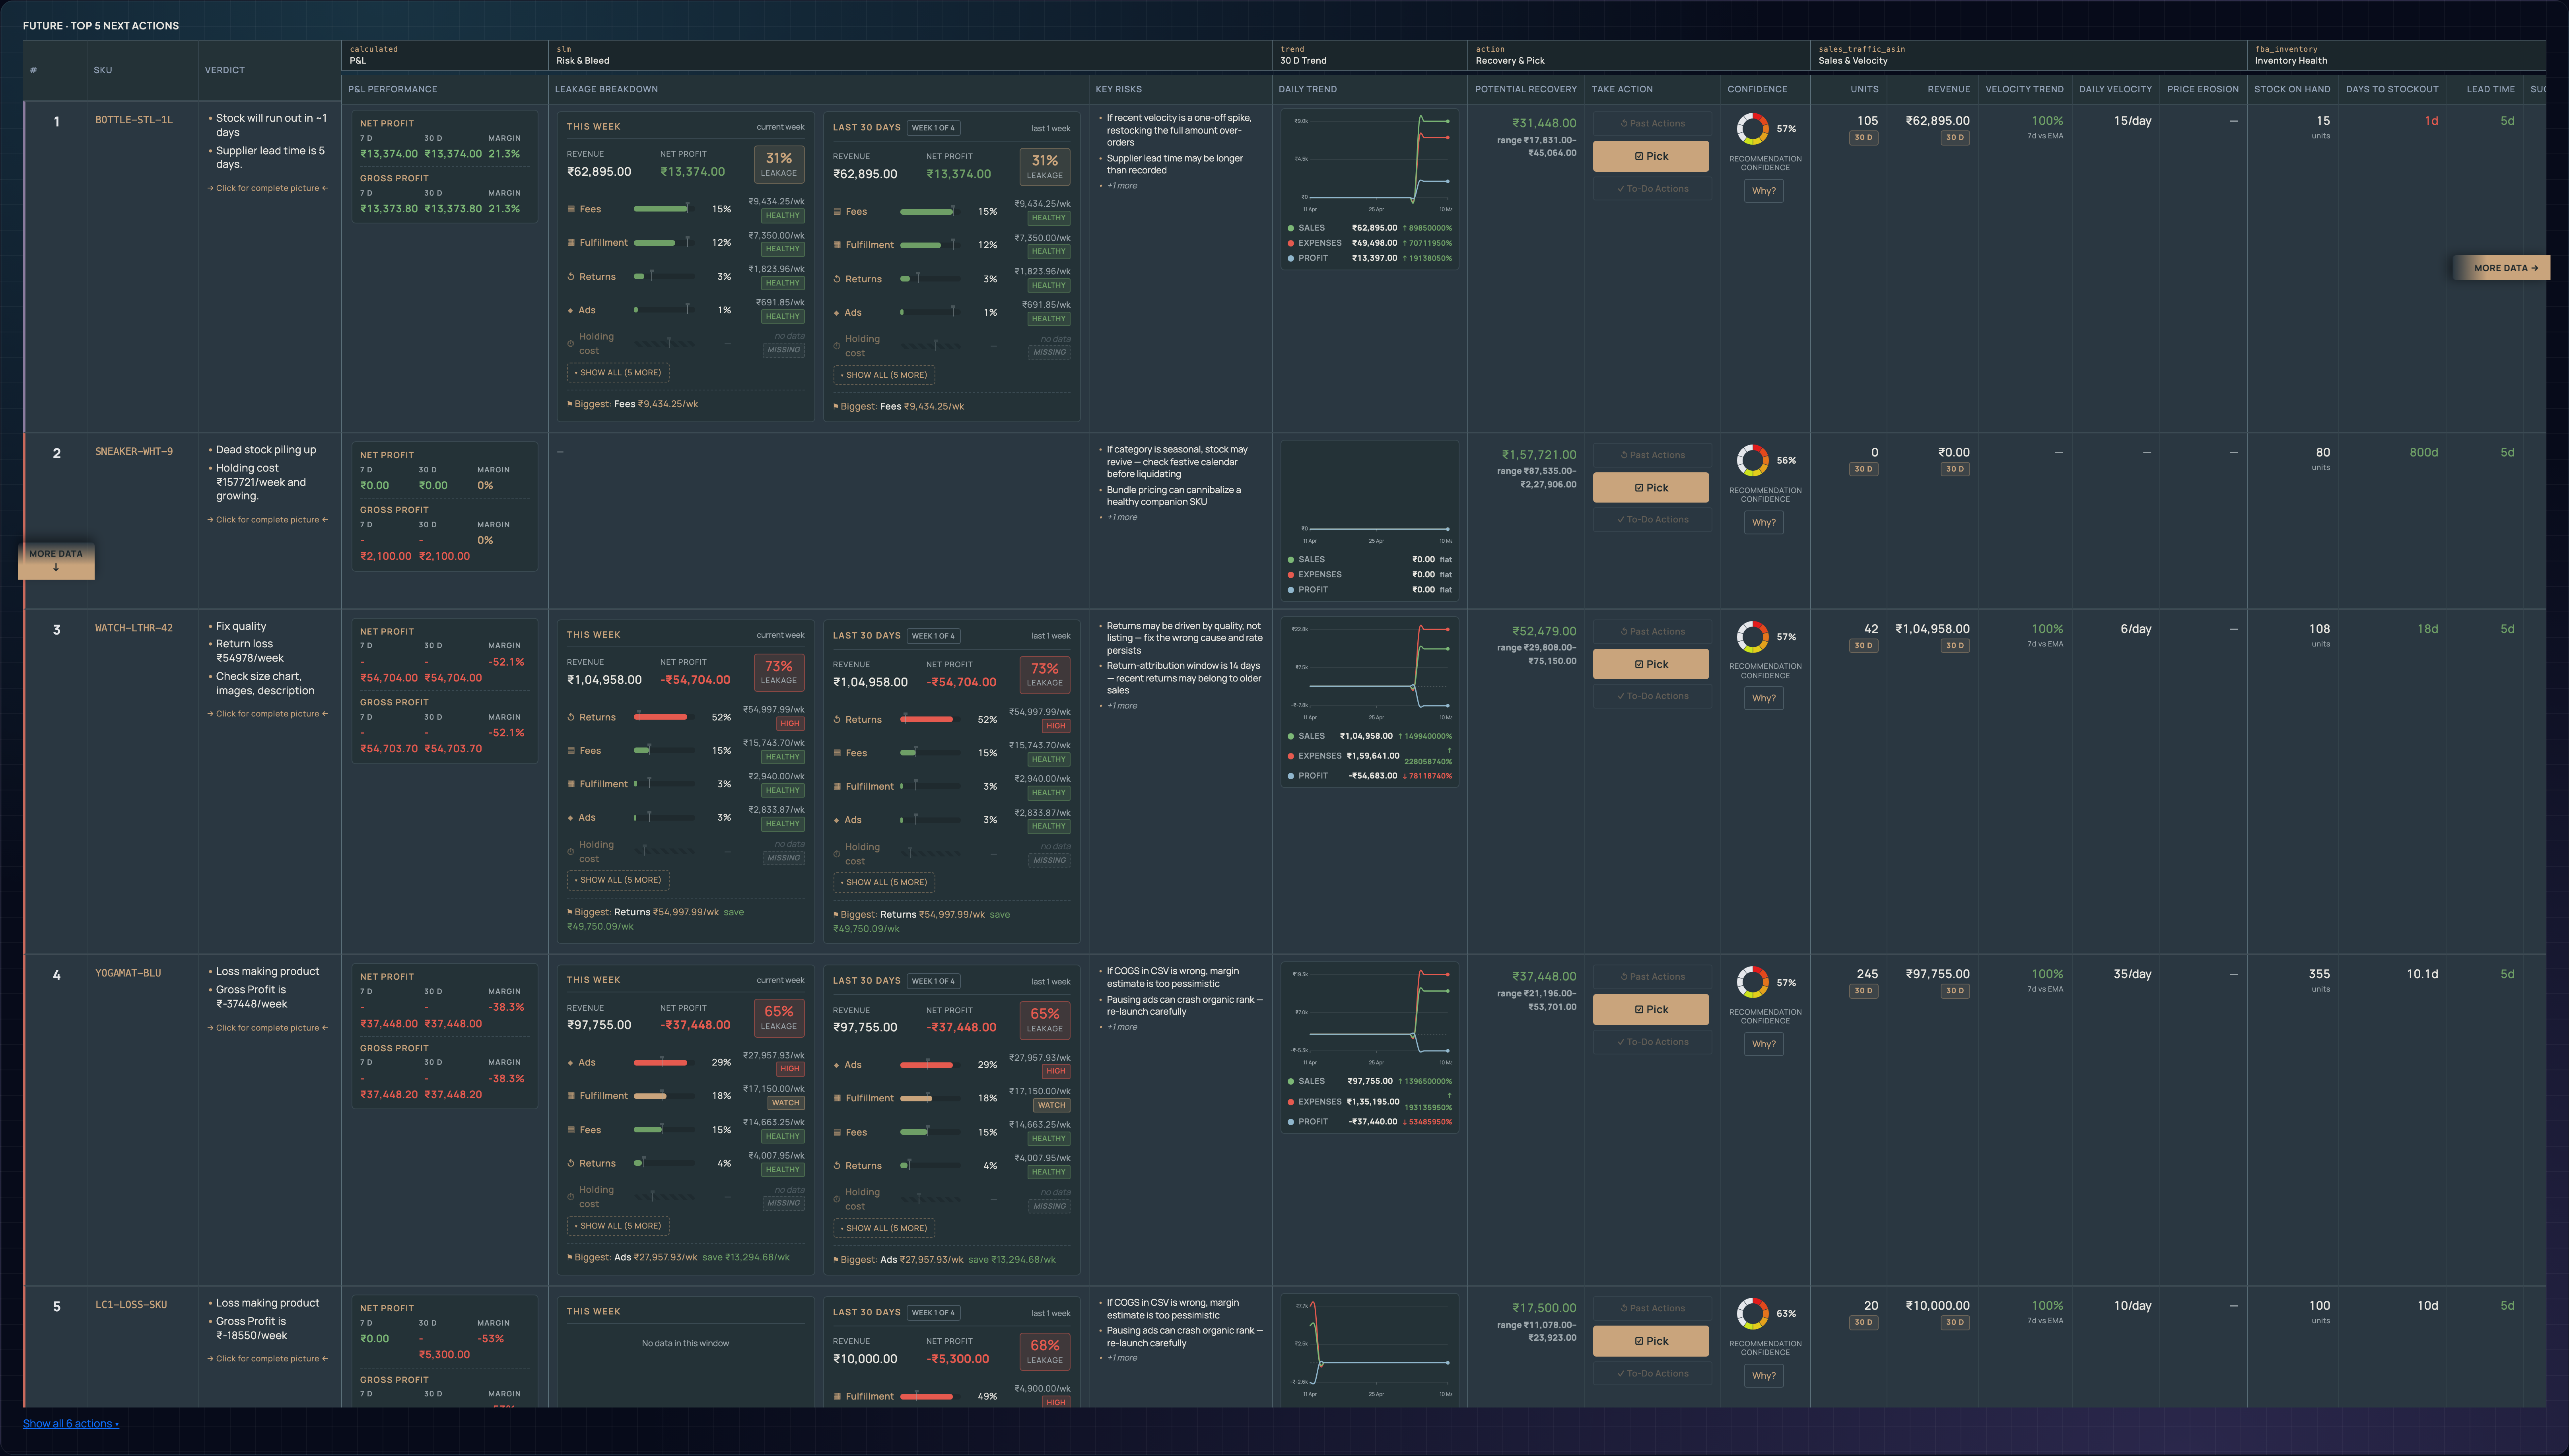Click the red EXPENSES legend dot in WATCH-LTHR-42 trend
Image resolution: width=2569 pixels, height=1456 pixels.
1291,756
